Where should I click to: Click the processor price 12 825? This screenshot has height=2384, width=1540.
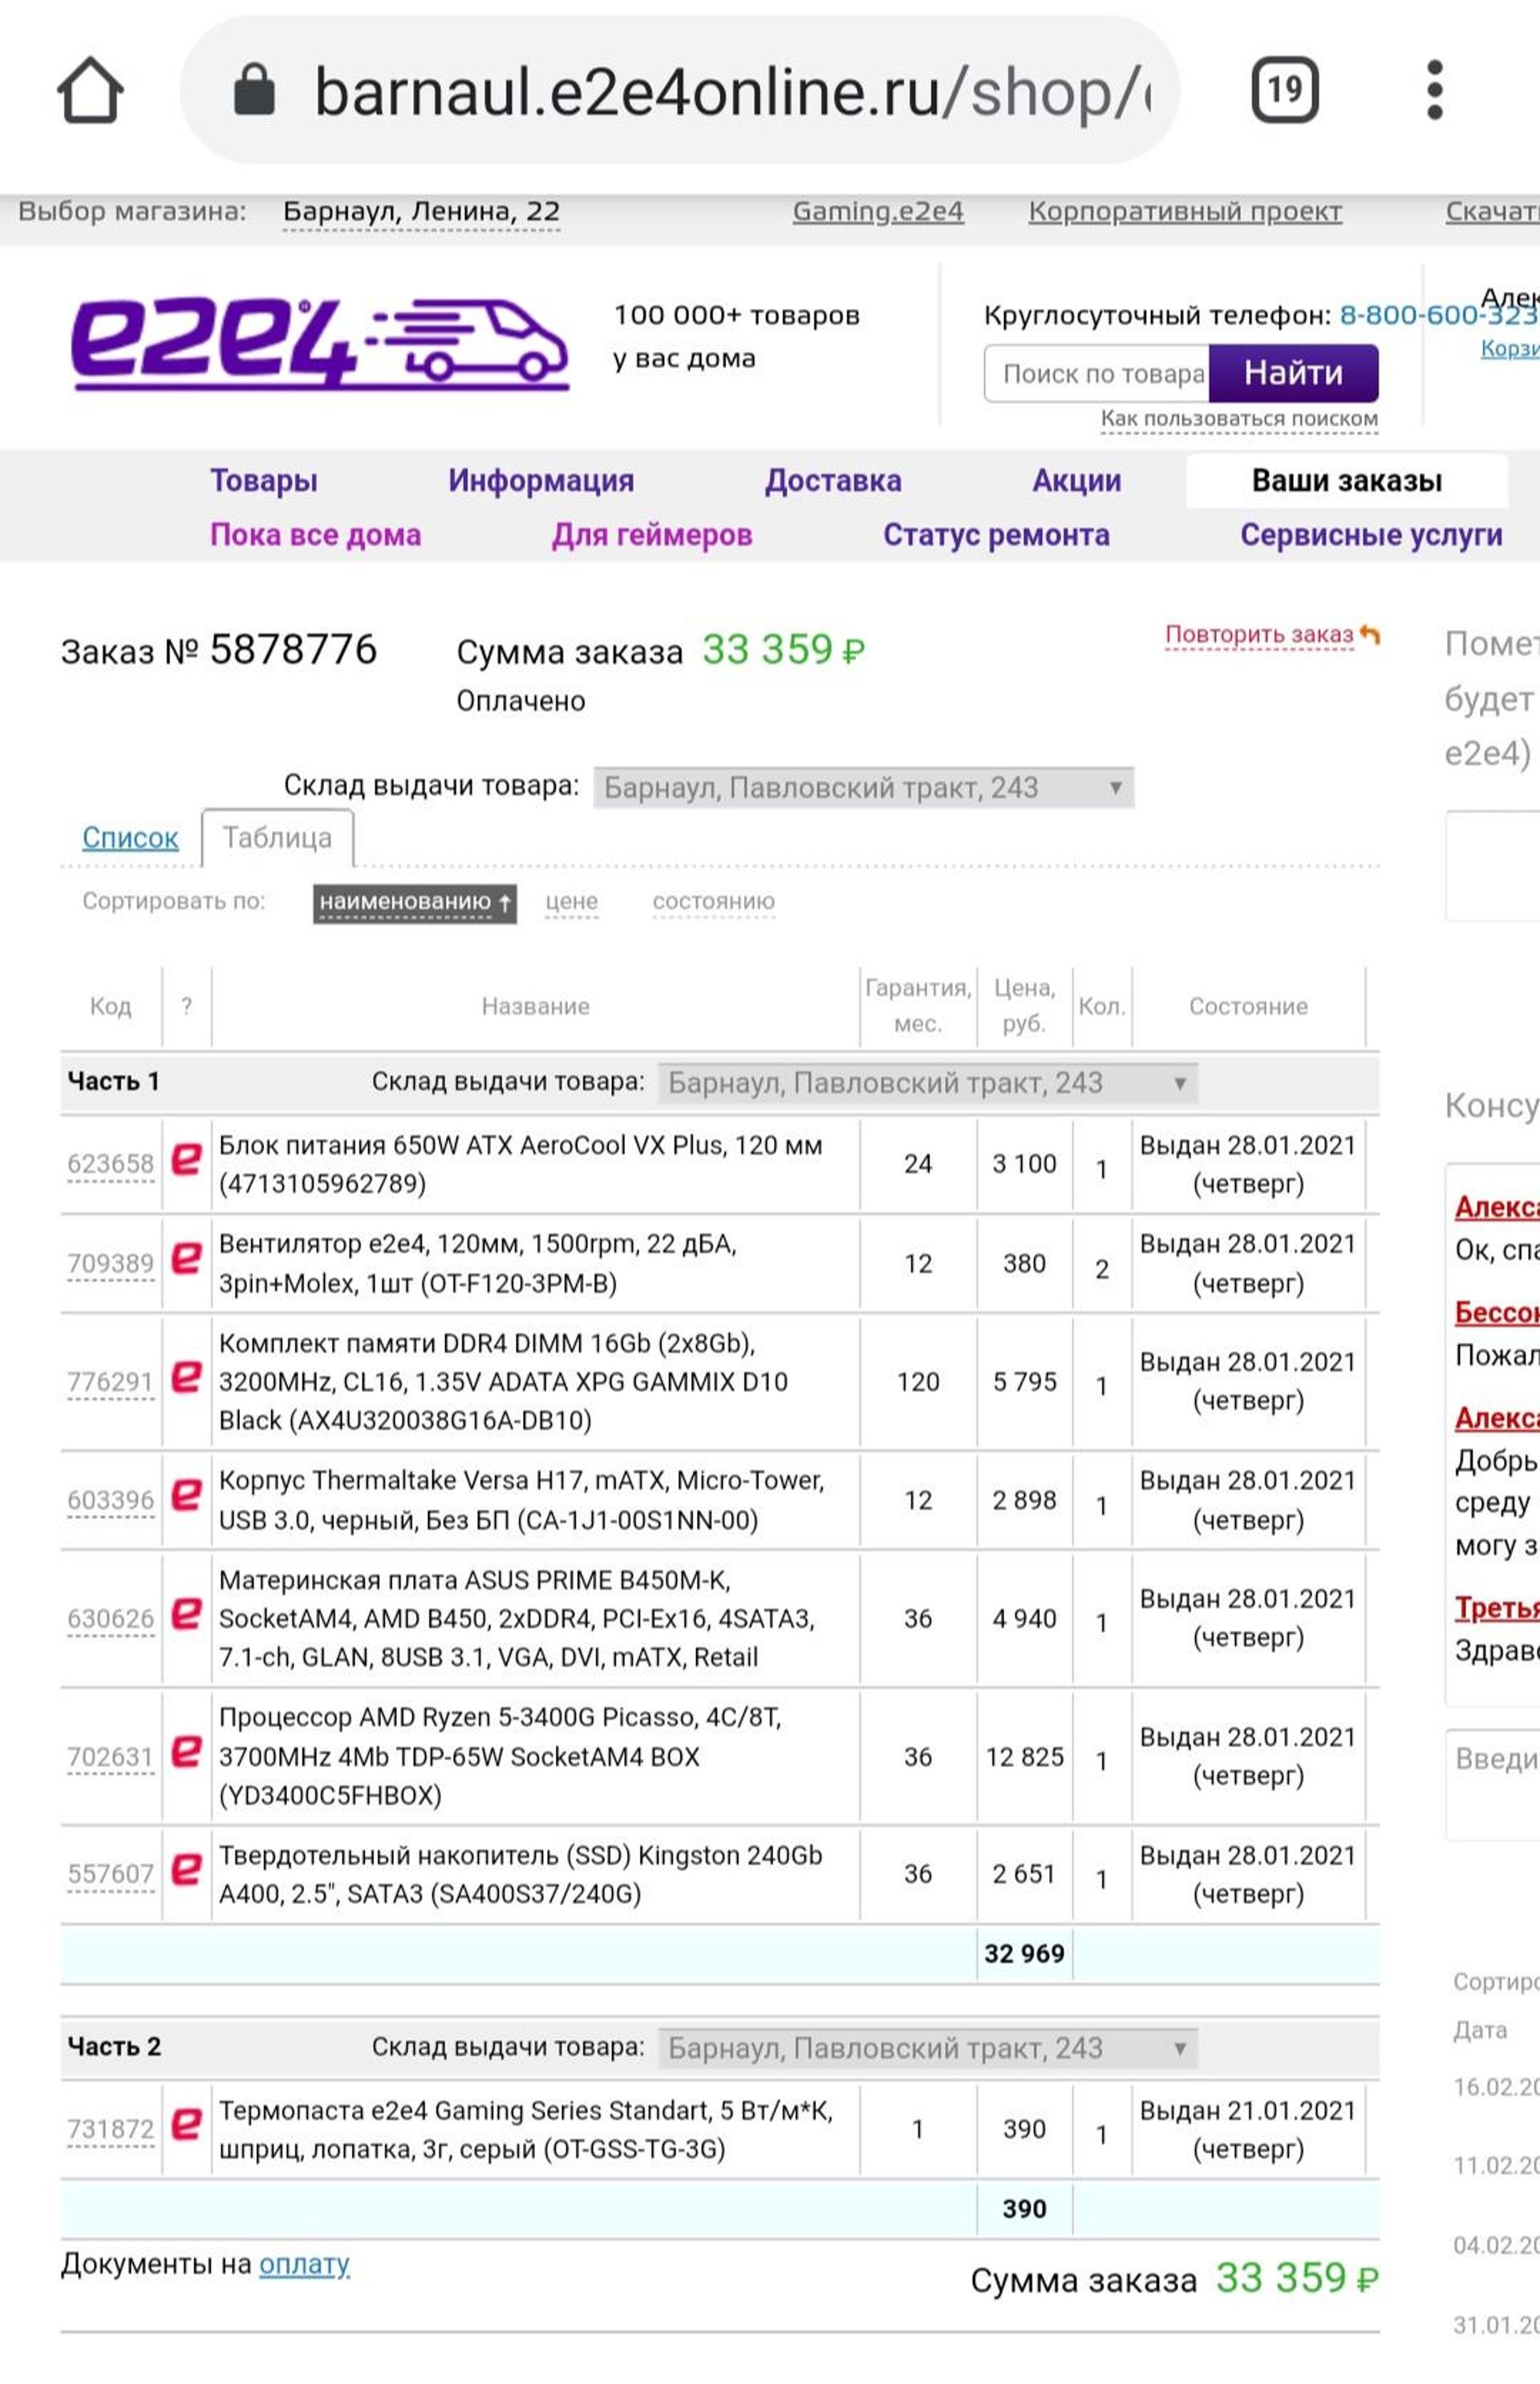coord(1024,1757)
